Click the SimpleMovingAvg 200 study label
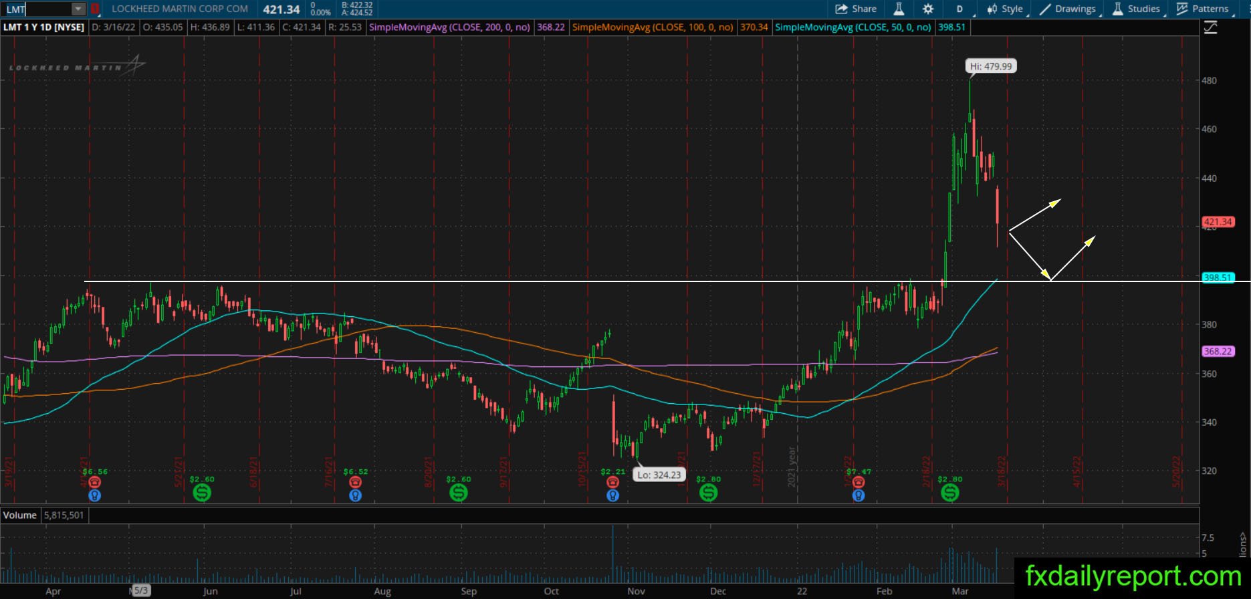The width and height of the screenshot is (1251, 599). [x=450, y=27]
